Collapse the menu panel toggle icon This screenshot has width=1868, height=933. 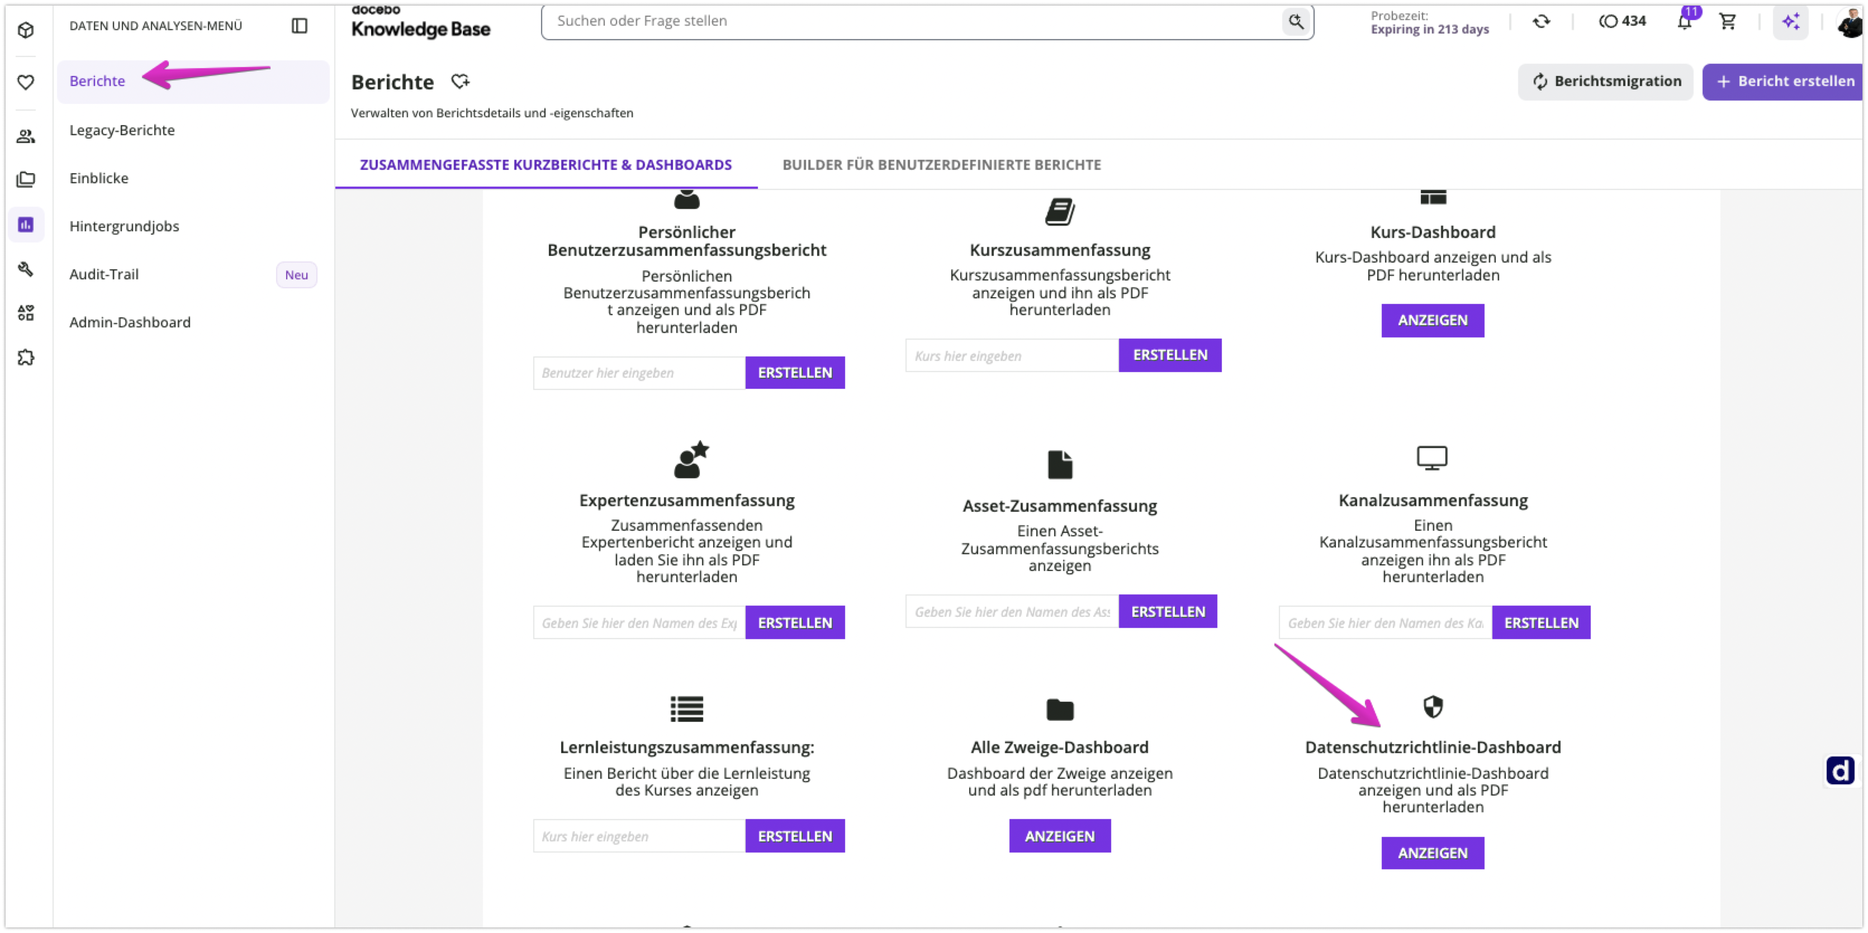coord(300,25)
